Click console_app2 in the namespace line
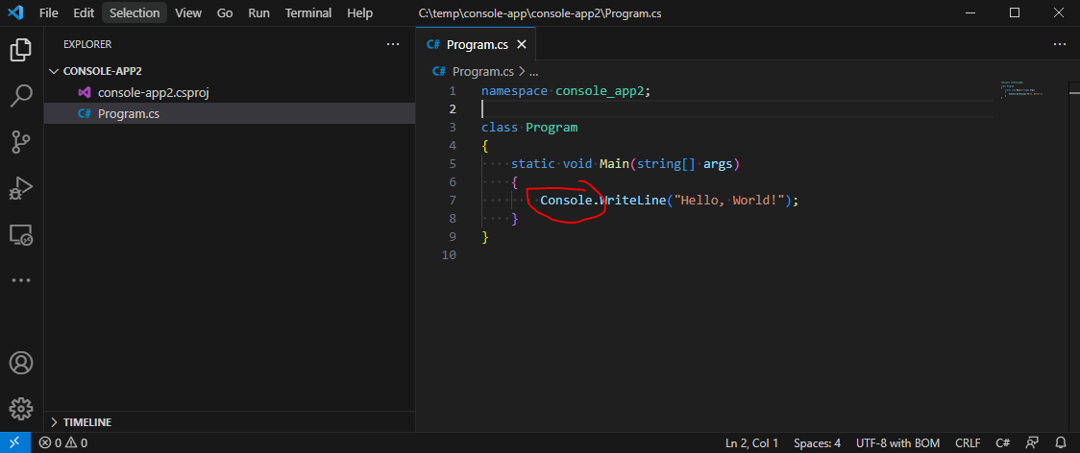1080x453 pixels. click(600, 91)
